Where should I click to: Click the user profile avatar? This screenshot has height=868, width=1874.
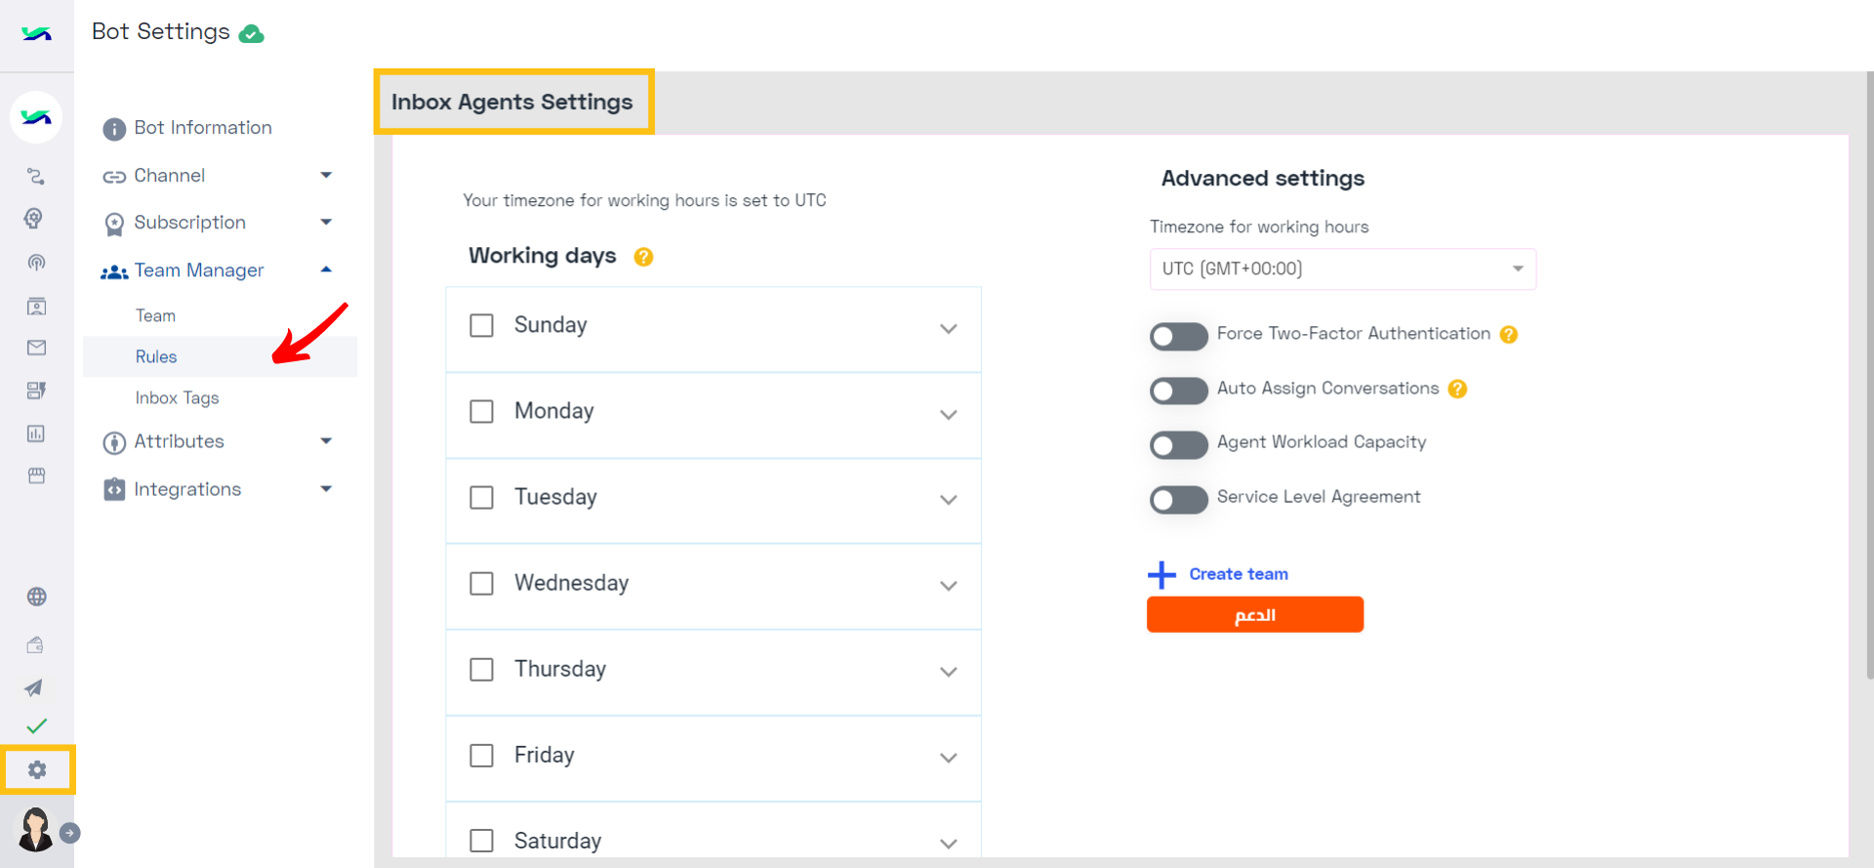36,830
